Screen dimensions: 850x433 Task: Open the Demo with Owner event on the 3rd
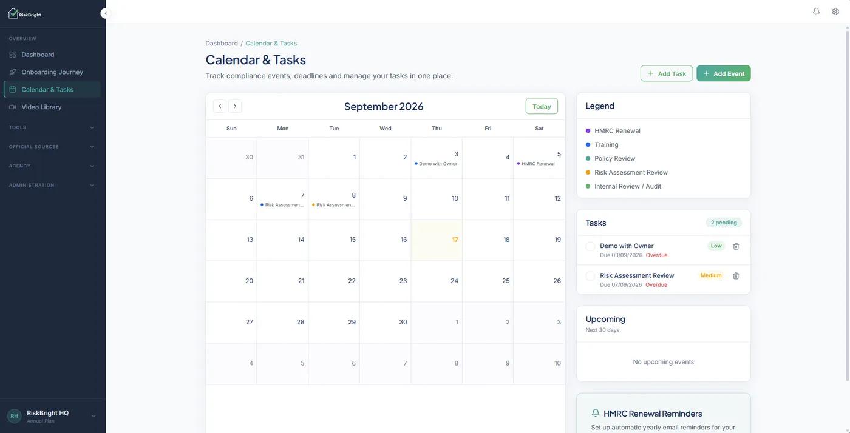point(437,164)
